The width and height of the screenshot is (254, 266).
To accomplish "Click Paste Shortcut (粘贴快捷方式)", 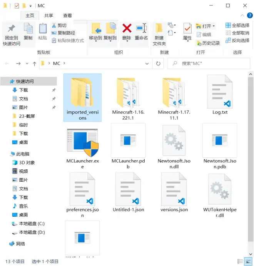I will tap(68, 40).
